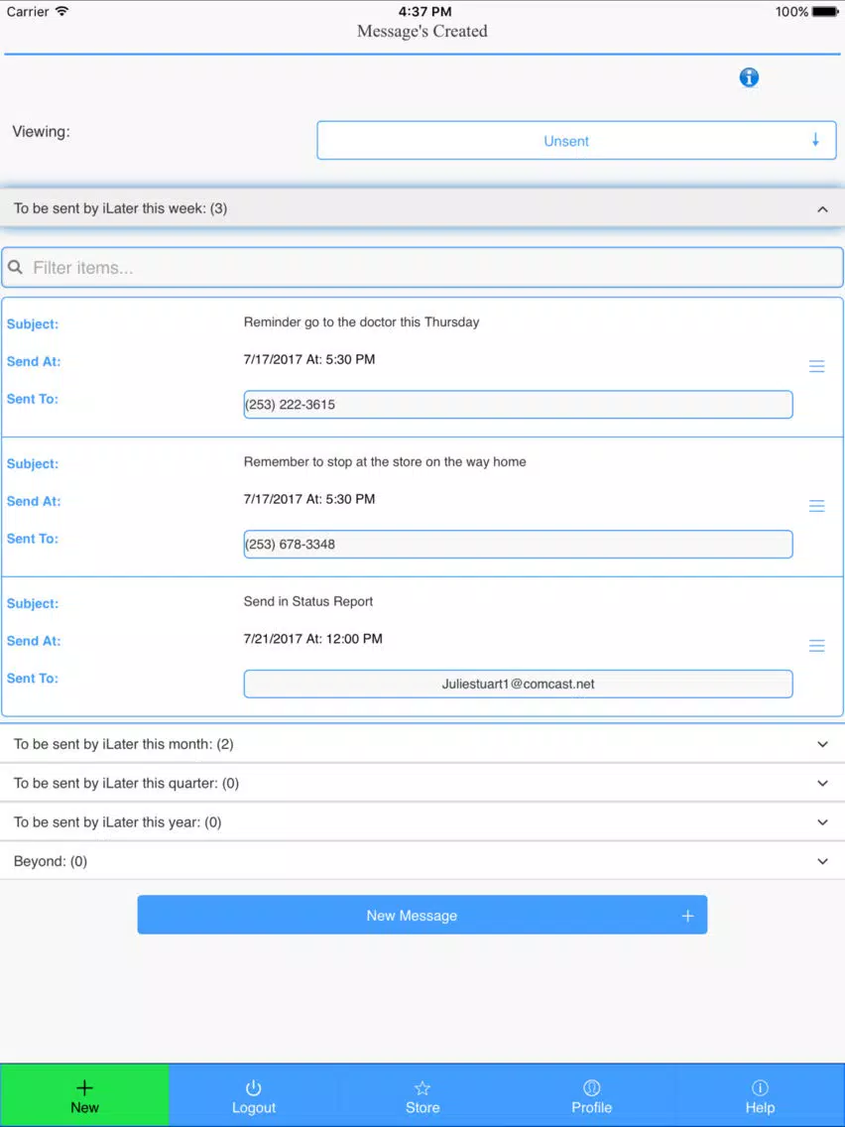Tap the blue info icon

(749, 77)
